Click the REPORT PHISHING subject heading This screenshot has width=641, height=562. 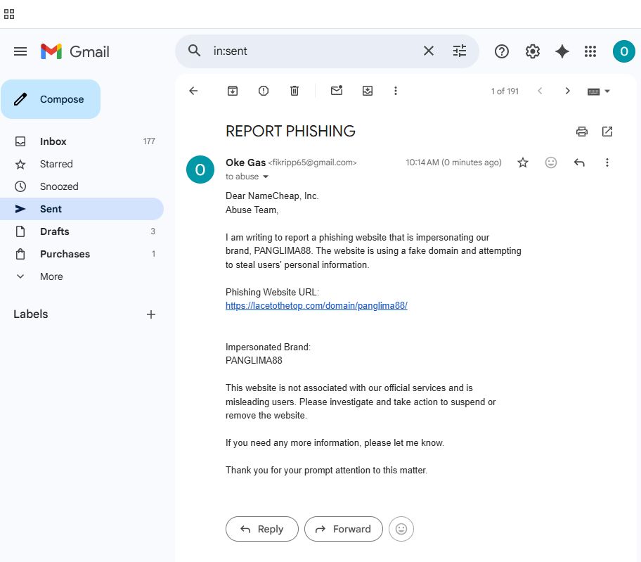pyautogui.click(x=290, y=132)
